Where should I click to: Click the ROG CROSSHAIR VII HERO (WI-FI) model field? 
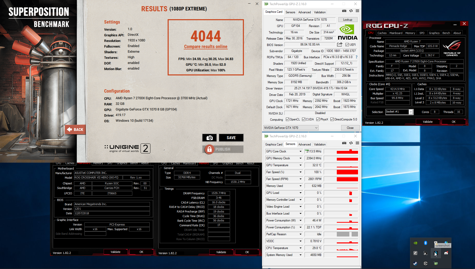click(98, 177)
